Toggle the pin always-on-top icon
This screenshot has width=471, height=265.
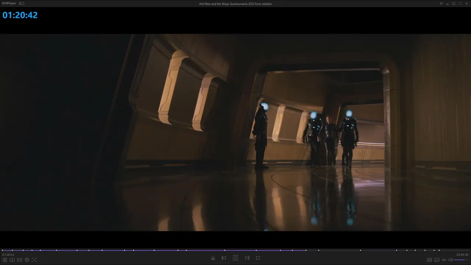[x=441, y=4]
